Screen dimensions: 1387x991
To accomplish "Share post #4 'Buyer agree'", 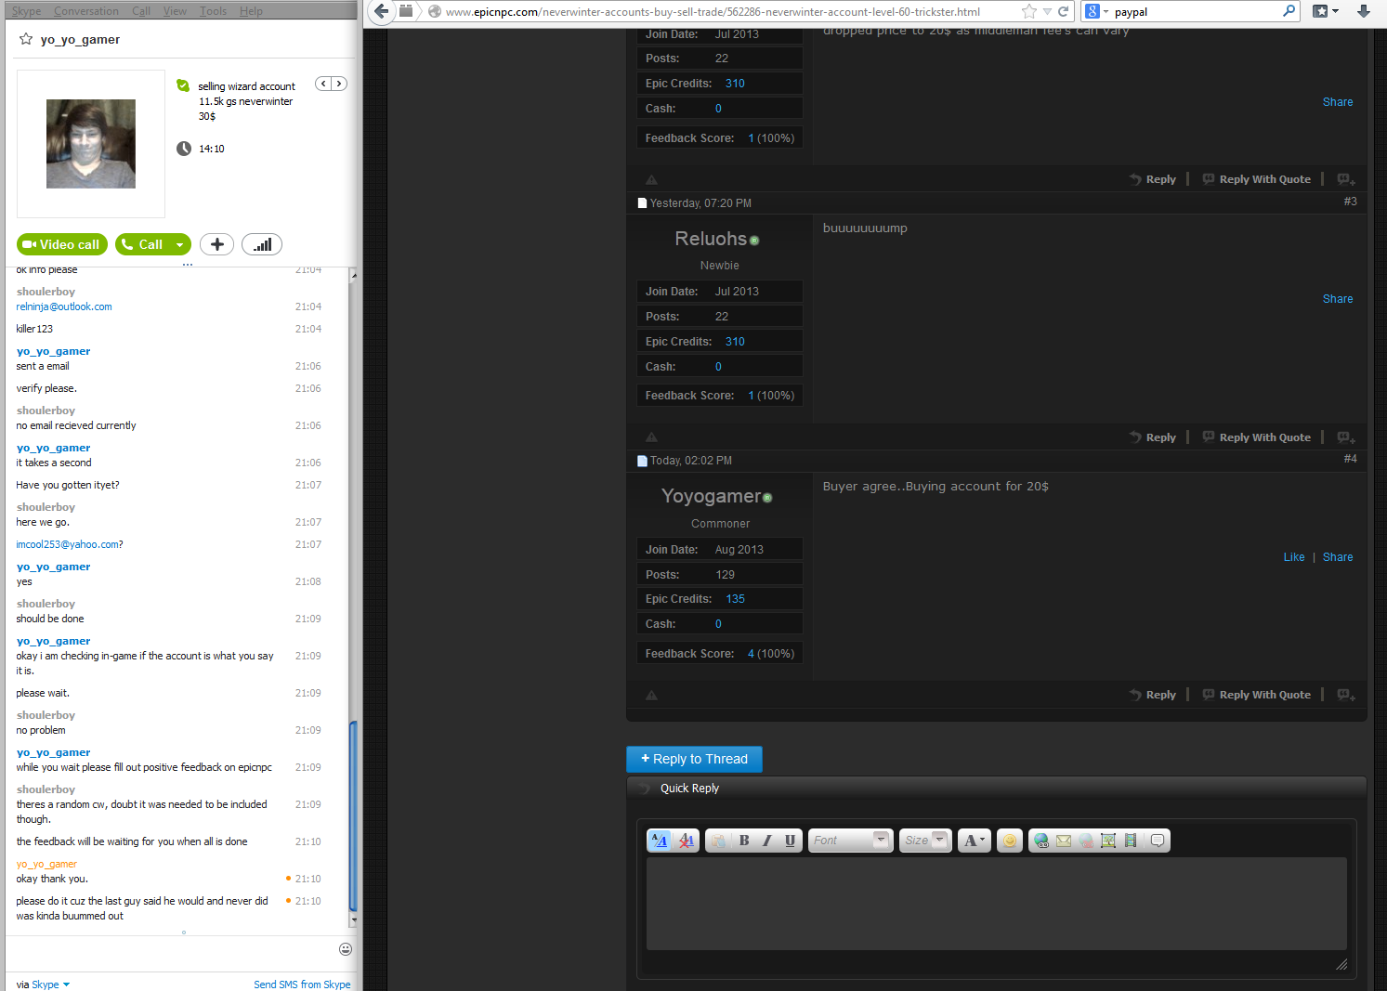I will (1338, 557).
